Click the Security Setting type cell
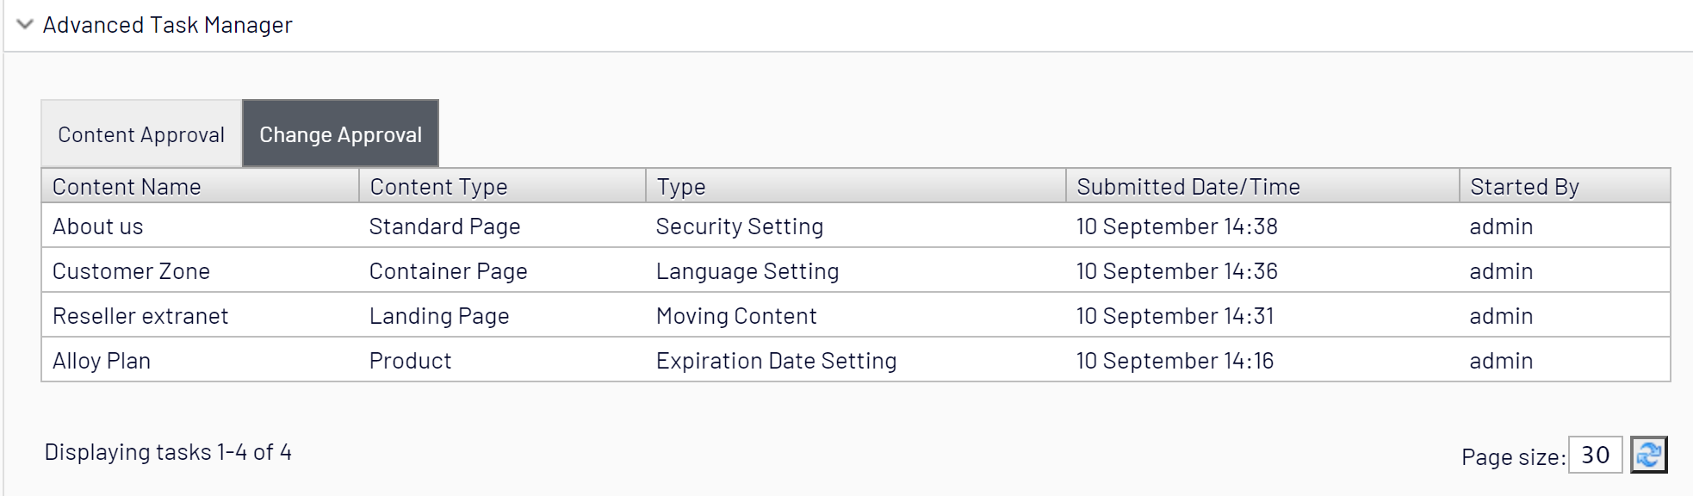 tap(739, 226)
